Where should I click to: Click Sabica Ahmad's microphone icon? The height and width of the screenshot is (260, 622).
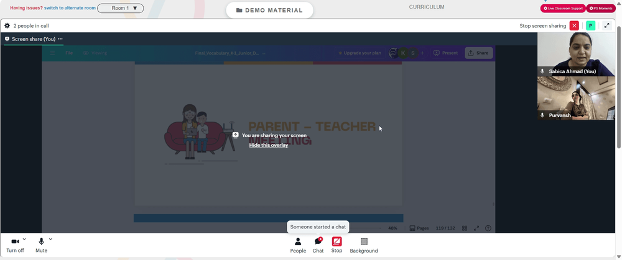542,71
